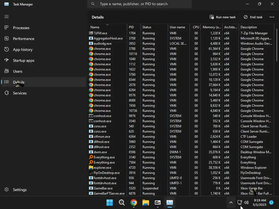This screenshot has width=279, height=209.
Task: Select the GameBarFTServer.exe process
Action: click(181, 193)
